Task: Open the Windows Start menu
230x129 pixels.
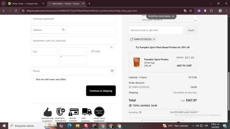Action: tap(4, 126)
